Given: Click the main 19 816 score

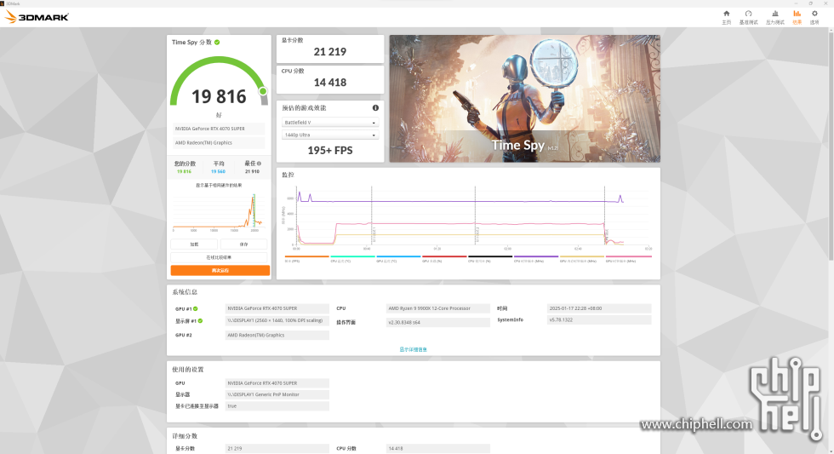Looking at the screenshot, I should 219,97.
